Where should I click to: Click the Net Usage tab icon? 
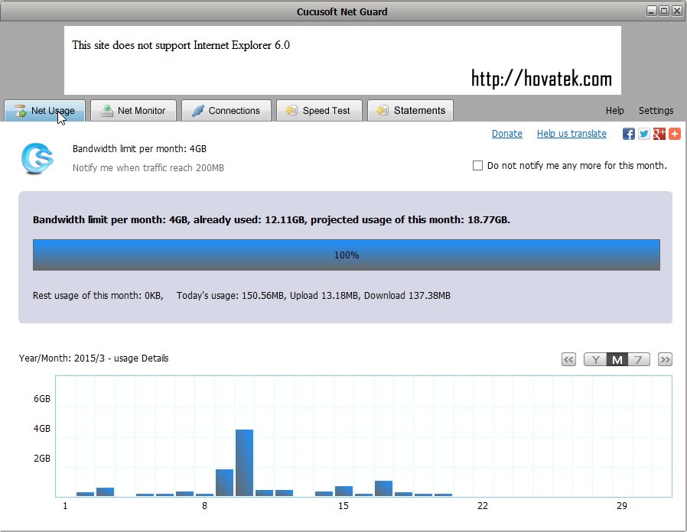(x=20, y=111)
